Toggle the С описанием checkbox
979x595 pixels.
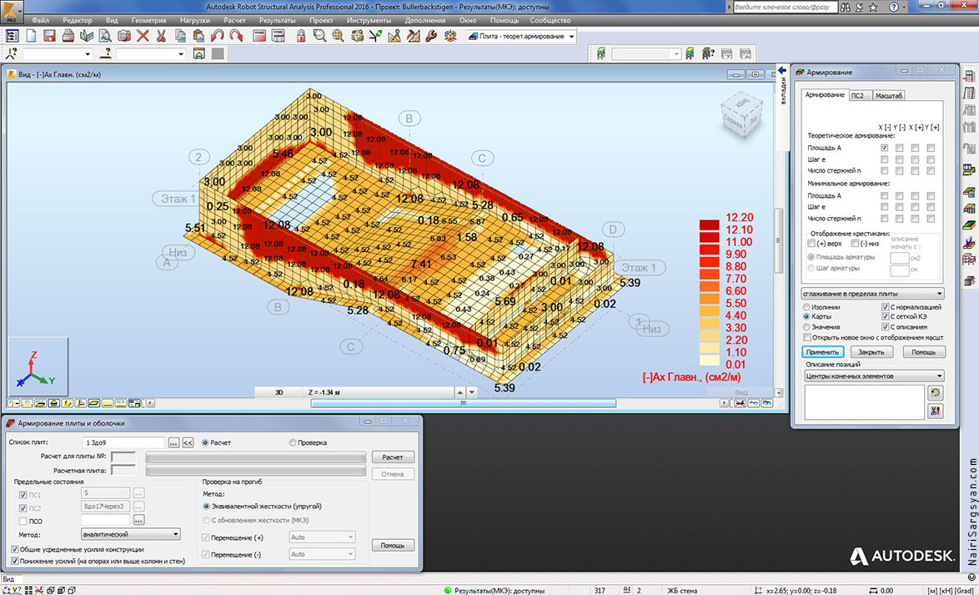click(x=886, y=327)
